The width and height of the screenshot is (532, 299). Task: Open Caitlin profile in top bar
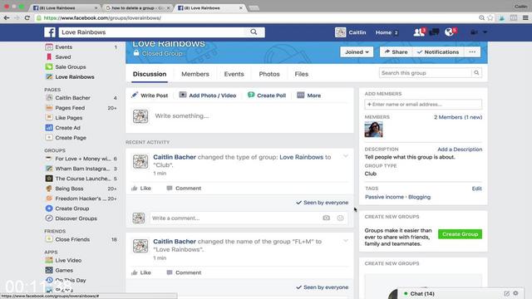(x=351, y=32)
